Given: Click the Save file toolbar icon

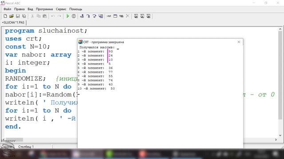Looking at the screenshot, I should (x=18, y=16).
